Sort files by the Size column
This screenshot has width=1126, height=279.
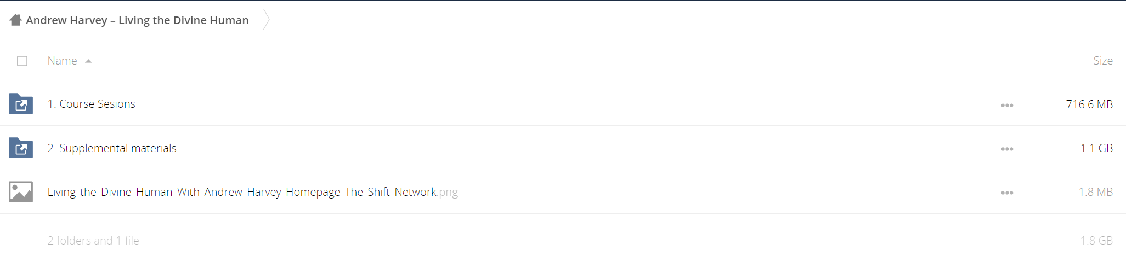(x=1102, y=61)
